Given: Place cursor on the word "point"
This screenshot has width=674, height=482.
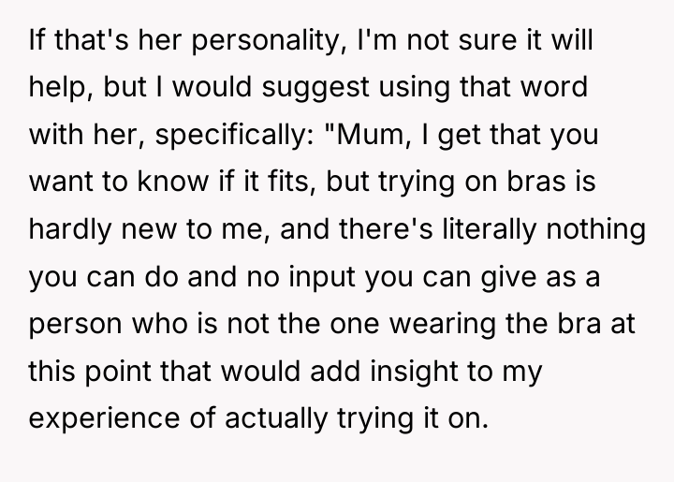Looking at the screenshot, I should point(118,372).
